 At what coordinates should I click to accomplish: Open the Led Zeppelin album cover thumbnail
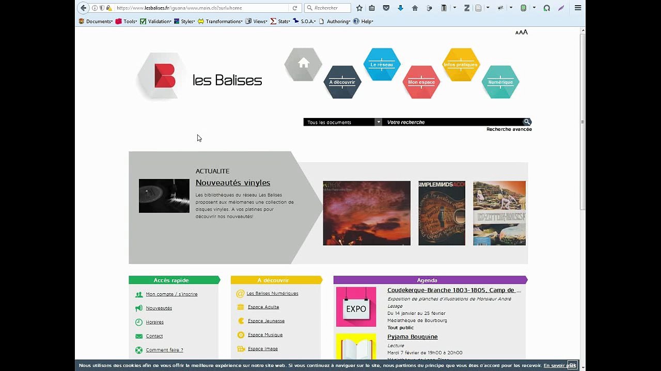coord(499,213)
